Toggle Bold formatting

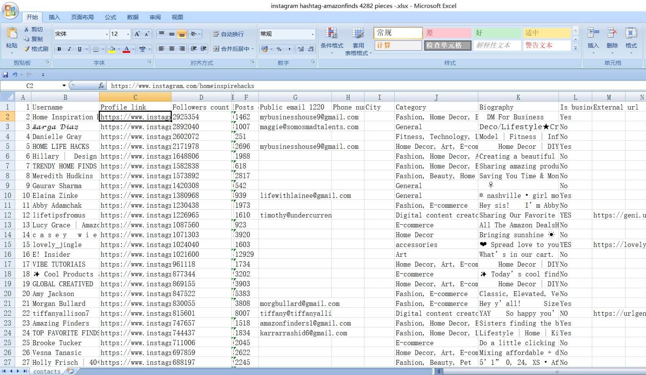point(59,49)
